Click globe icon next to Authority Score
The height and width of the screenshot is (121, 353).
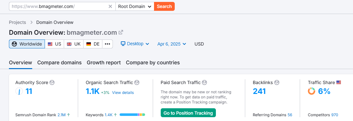[x=52, y=82]
